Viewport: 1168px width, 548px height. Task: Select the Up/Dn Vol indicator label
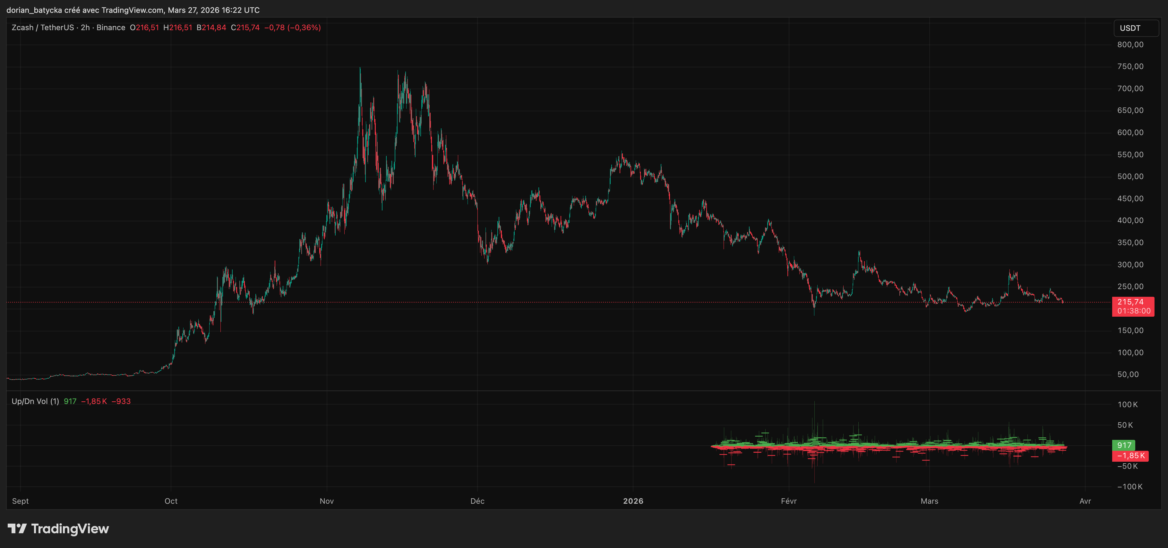(35, 401)
